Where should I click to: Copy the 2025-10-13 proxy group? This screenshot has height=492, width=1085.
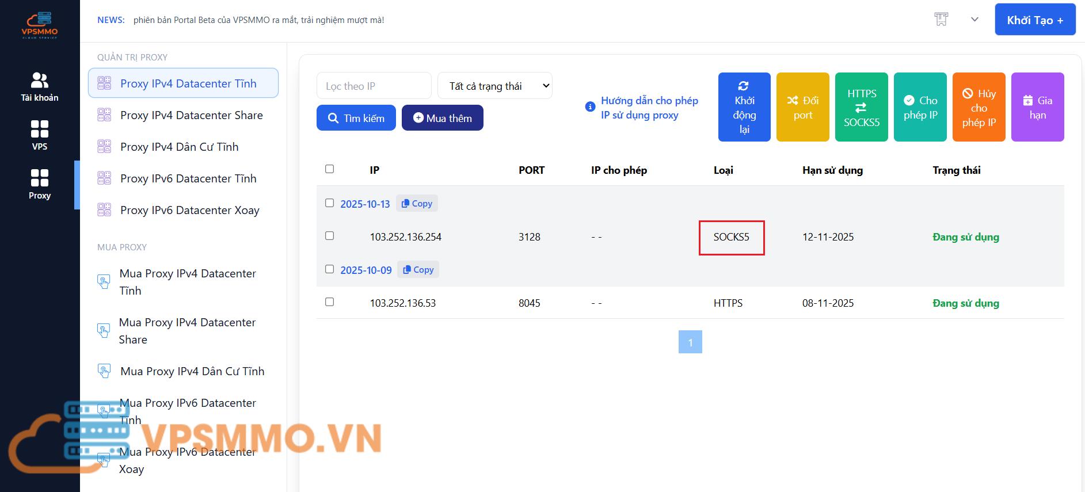click(417, 203)
